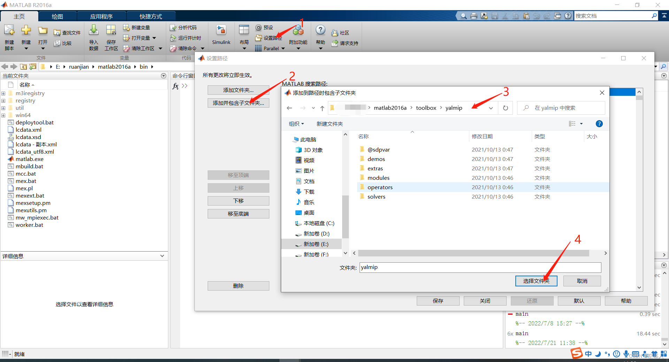The width and height of the screenshot is (669, 362).
Task: Click the print icon in quick access bar
Action: tap(474, 16)
